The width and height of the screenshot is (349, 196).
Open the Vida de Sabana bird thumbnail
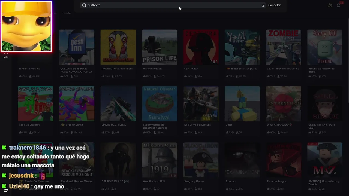point(118,47)
